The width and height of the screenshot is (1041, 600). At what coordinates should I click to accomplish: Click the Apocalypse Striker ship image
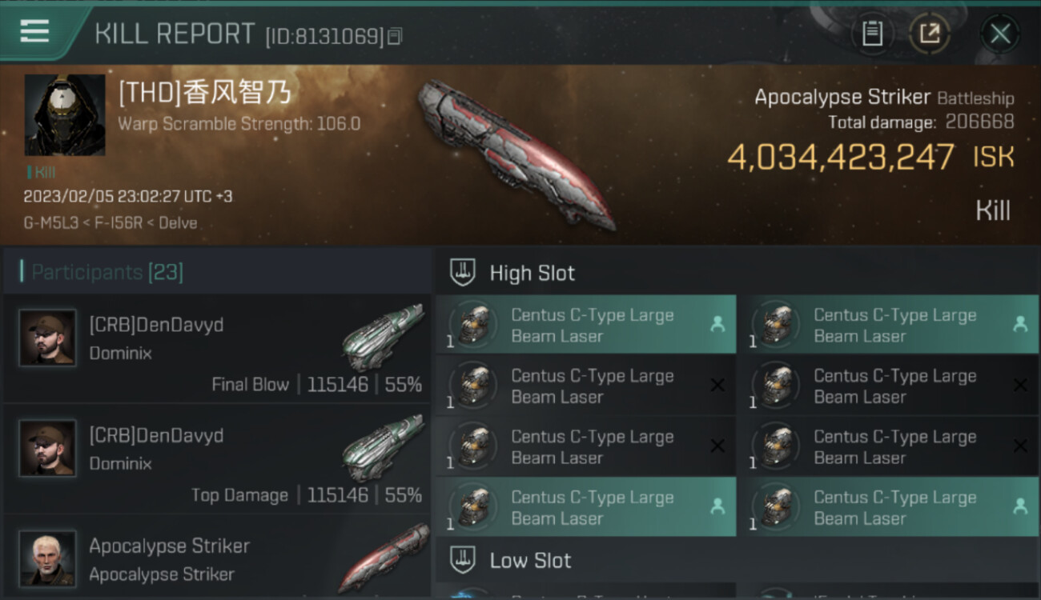[516, 155]
